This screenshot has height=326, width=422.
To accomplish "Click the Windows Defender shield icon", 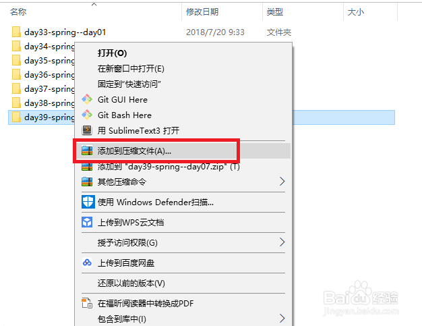I will (x=88, y=202).
